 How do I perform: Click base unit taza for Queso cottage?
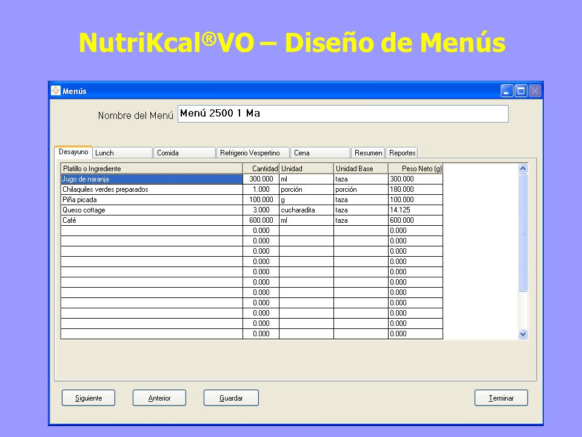(x=361, y=210)
